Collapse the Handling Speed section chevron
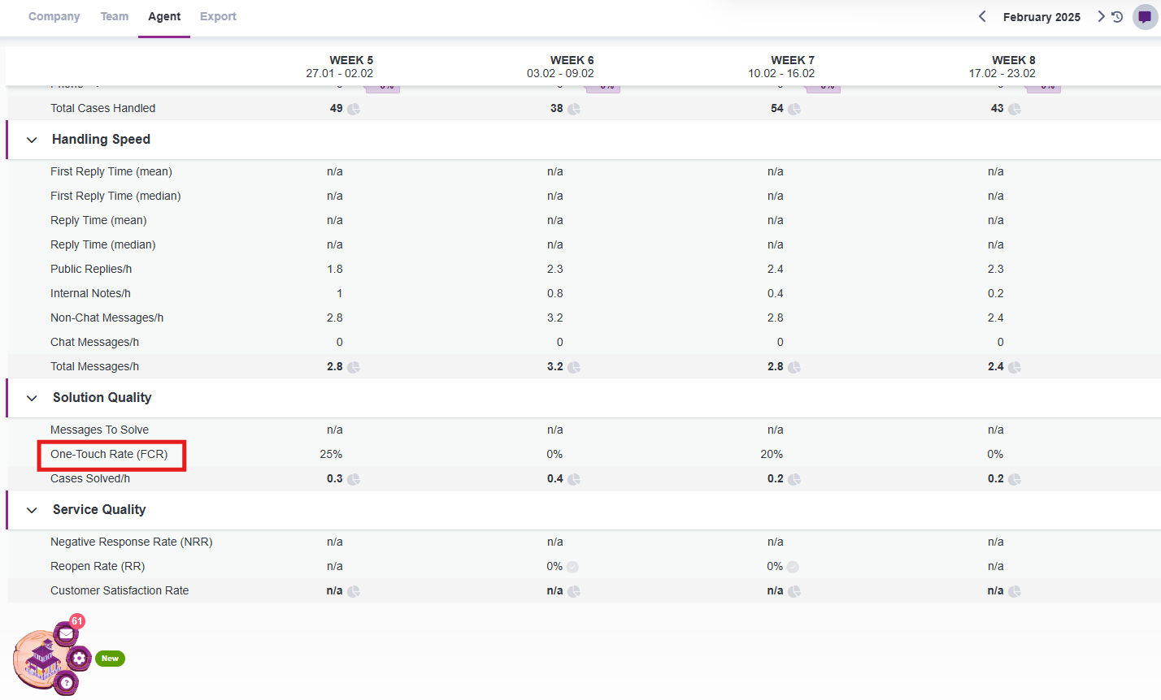Screen dimensions: 1161x700 tap(32, 140)
